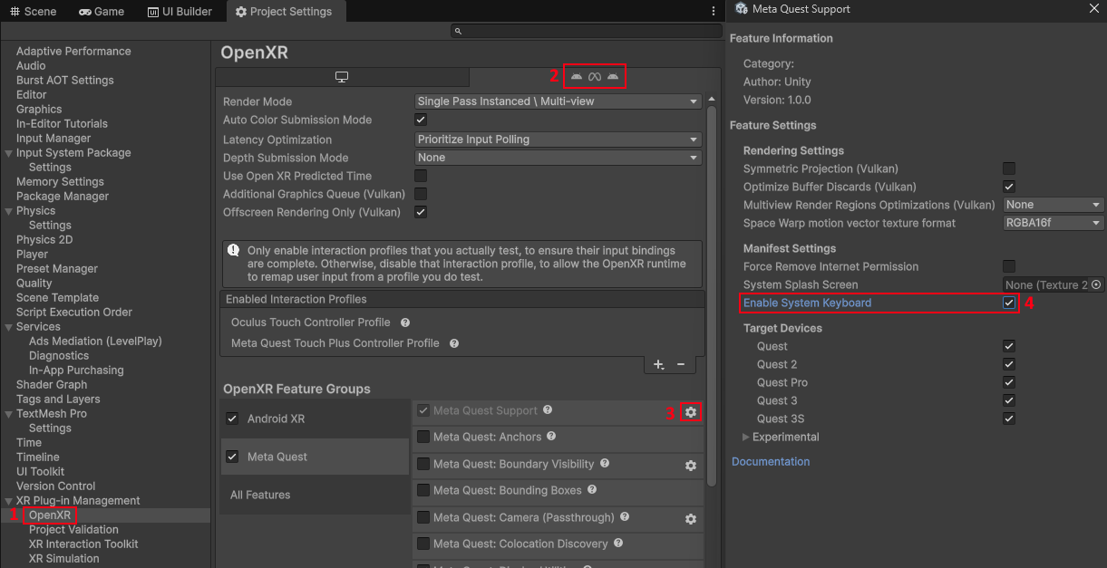Open Project Validation settings
This screenshot has height=568, width=1107.
73,529
